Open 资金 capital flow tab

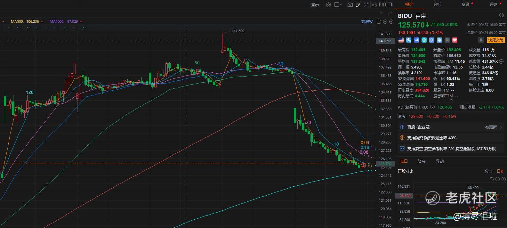tap(422, 161)
